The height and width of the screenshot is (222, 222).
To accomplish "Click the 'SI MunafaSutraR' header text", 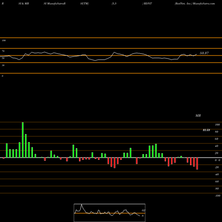I will click(55, 4).
